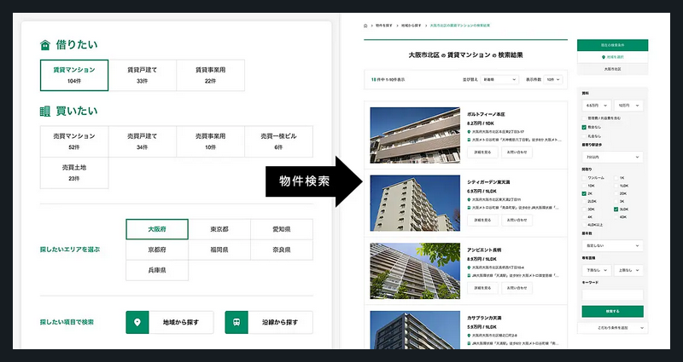Click 詳細を見る for ボルトフィーノ本庄
The width and height of the screenshot is (683, 362).
click(x=482, y=152)
